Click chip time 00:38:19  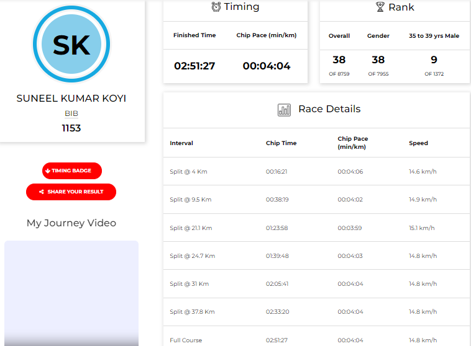pyautogui.click(x=277, y=200)
